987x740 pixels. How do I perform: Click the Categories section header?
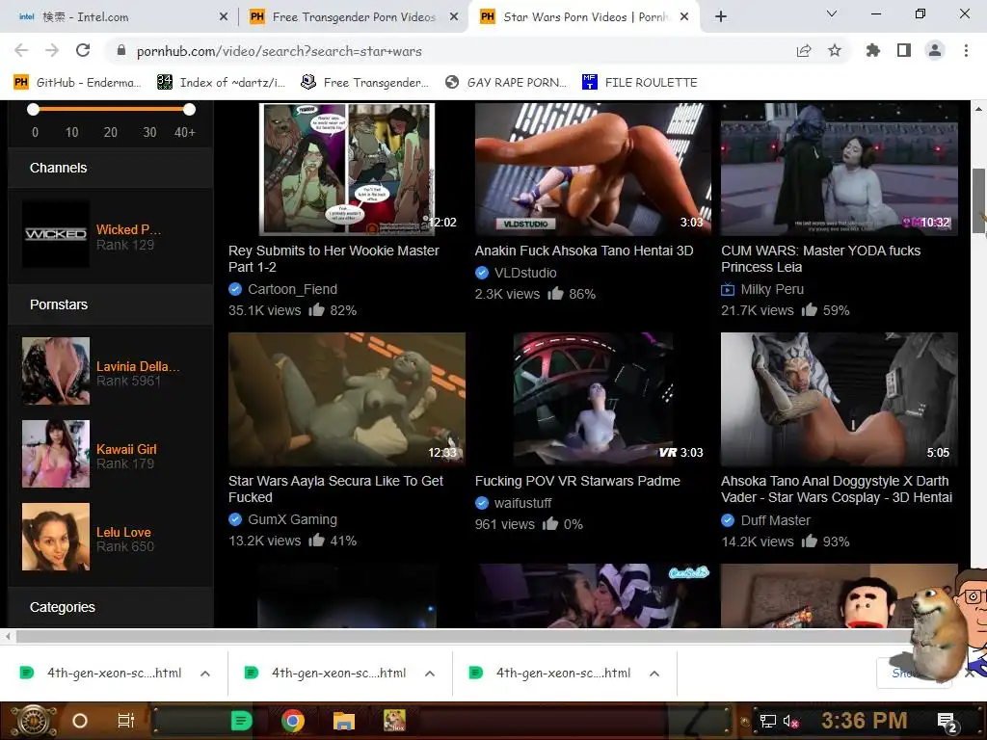tap(63, 607)
